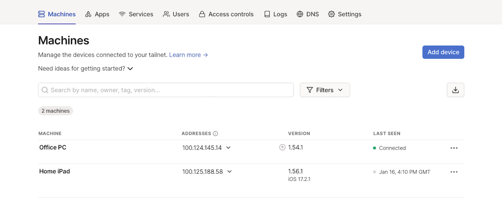Open the three-dot menu for Home iPad
The height and width of the screenshot is (203, 502).
click(x=454, y=172)
